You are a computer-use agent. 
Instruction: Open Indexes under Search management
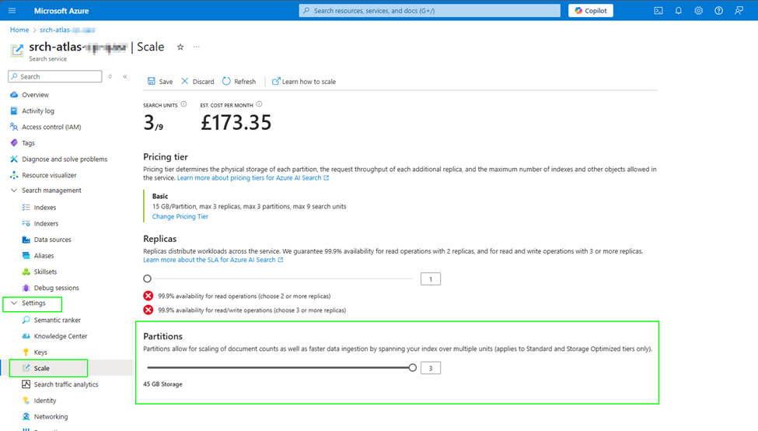click(45, 208)
